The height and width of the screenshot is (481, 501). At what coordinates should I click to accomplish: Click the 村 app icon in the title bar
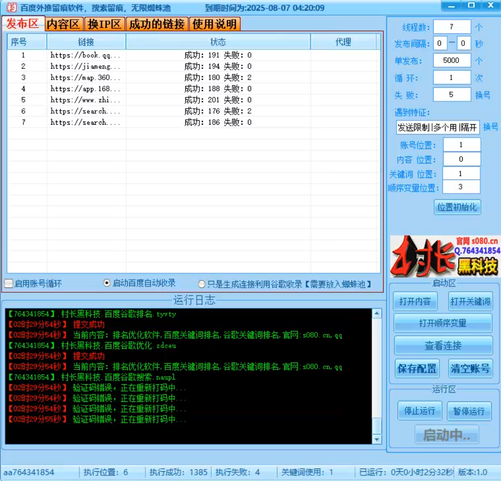[x=12, y=7]
